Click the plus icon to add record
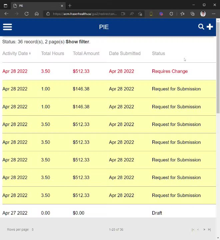220x240 pixels. point(210,27)
